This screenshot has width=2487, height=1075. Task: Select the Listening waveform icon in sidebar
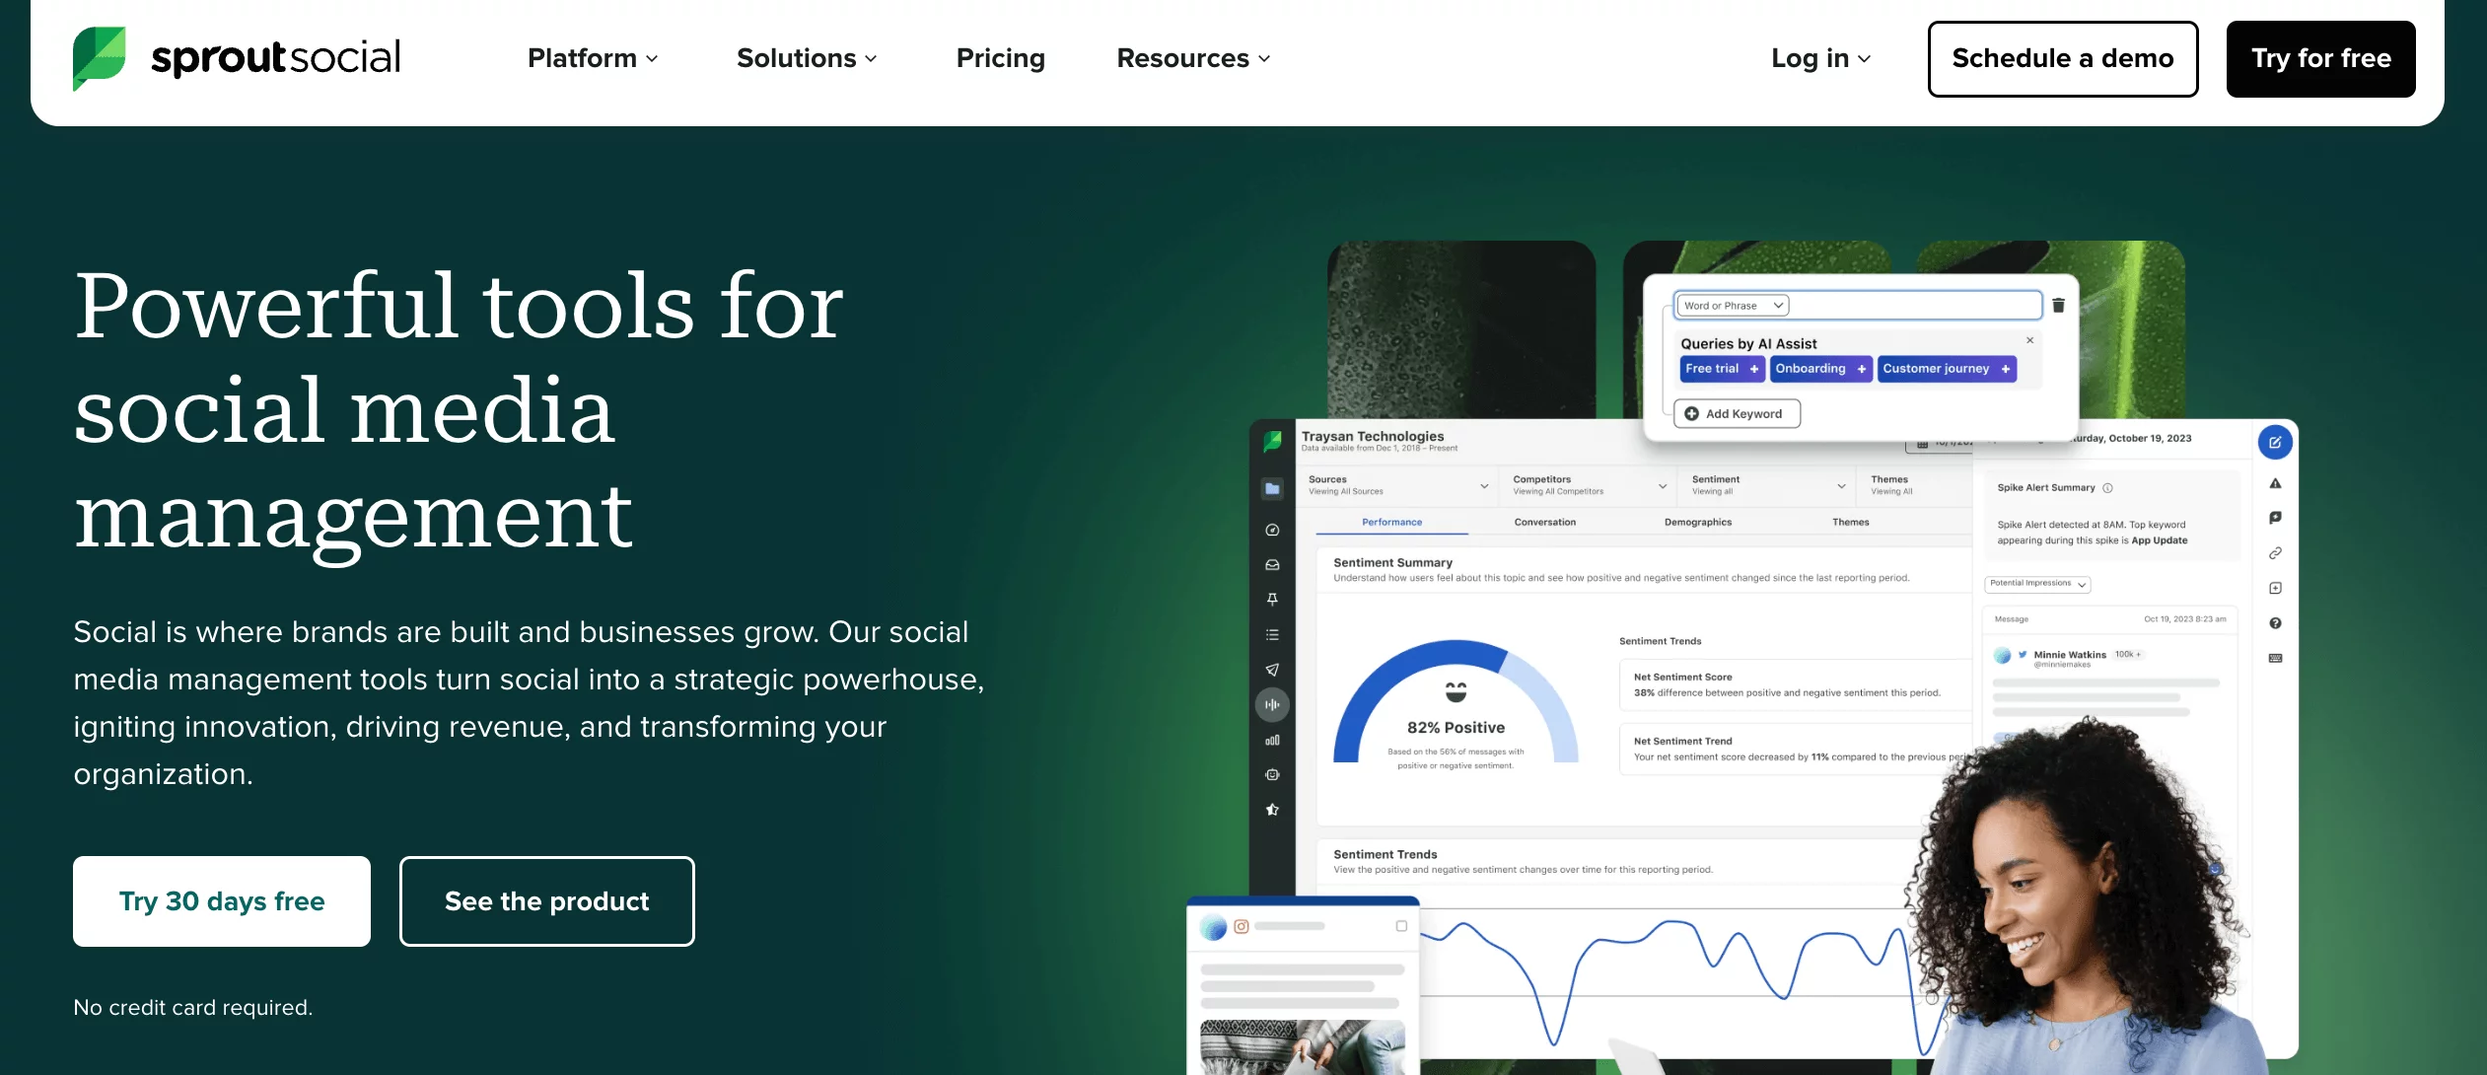click(x=1272, y=704)
